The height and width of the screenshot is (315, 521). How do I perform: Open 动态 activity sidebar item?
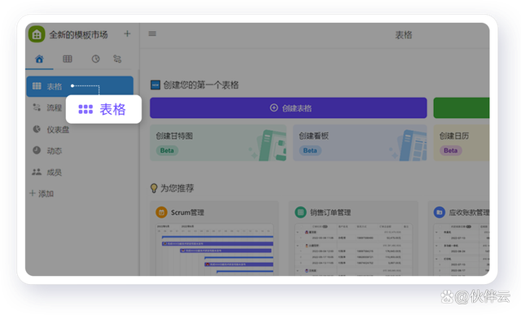point(47,151)
